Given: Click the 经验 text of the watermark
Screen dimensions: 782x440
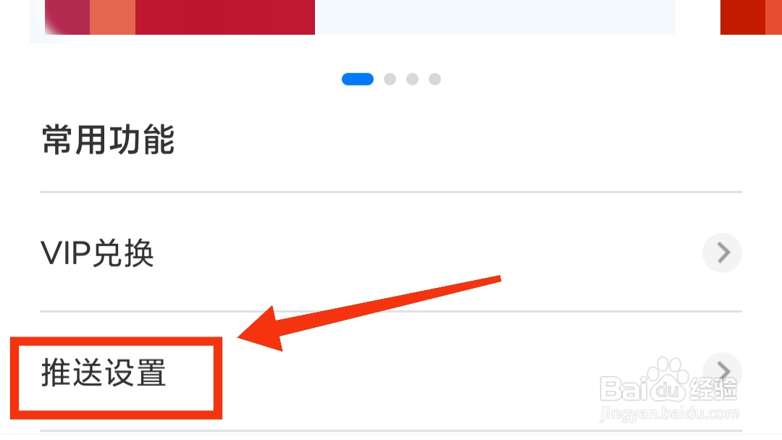Looking at the screenshot, I should (714, 389).
